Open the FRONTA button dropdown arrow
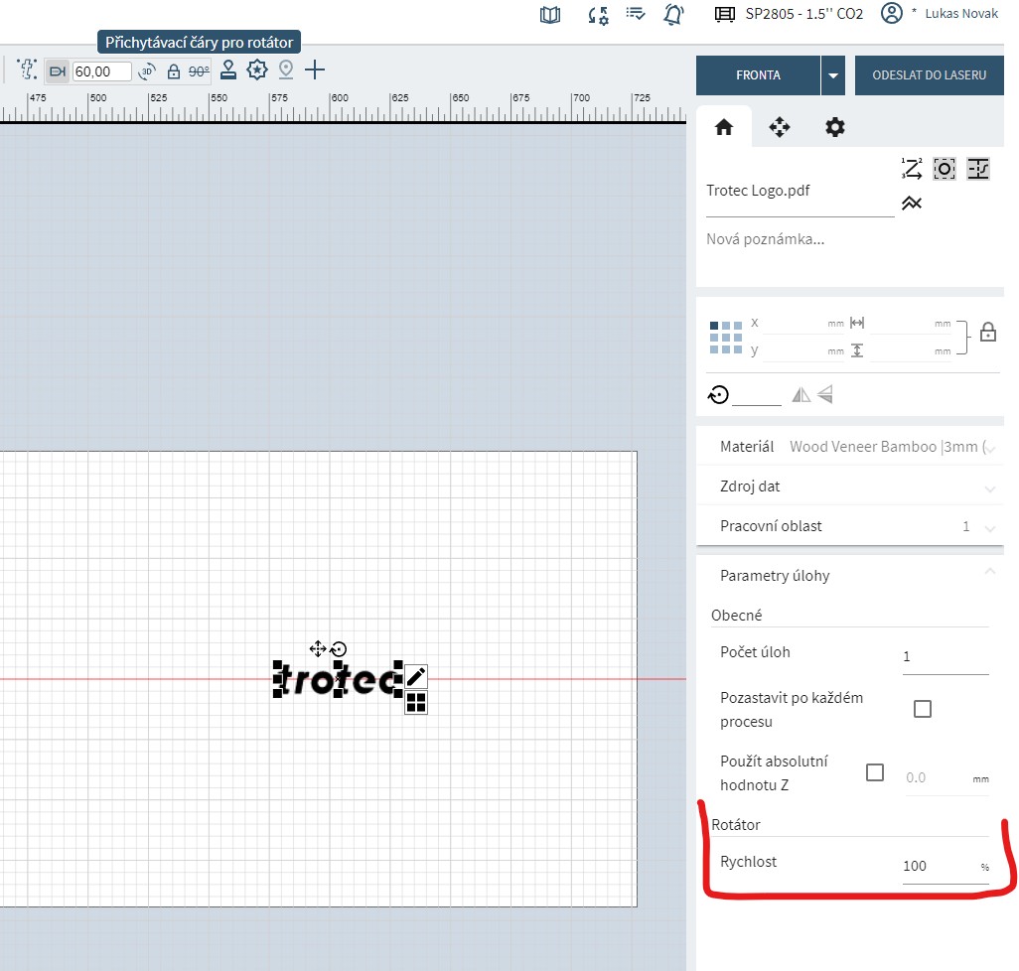 click(833, 75)
